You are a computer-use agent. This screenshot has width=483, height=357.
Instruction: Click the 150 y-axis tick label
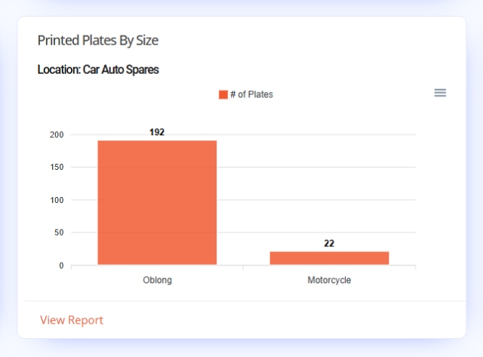pos(57,167)
